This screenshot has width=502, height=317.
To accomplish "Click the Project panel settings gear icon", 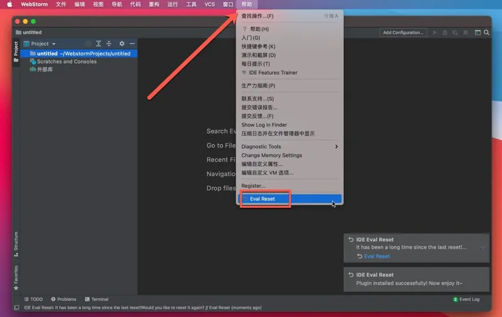I will (x=122, y=43).
